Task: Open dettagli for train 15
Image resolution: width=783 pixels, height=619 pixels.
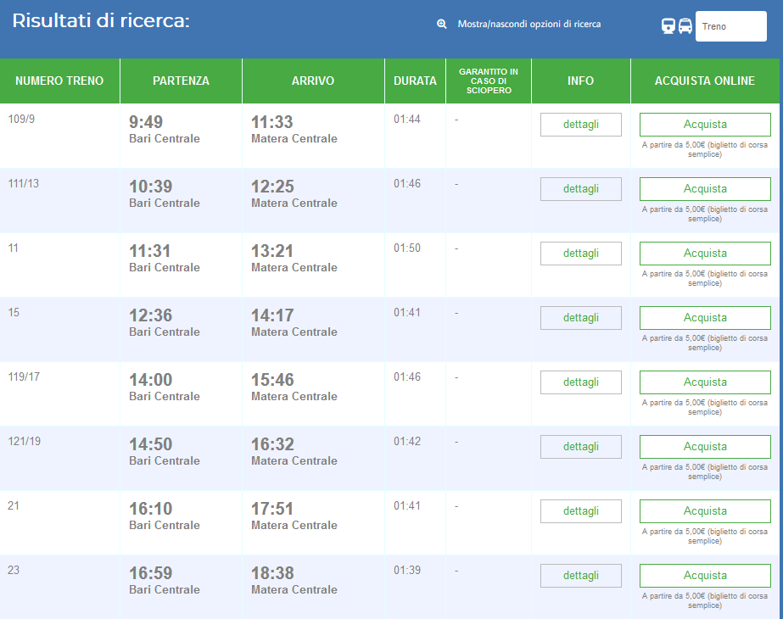Action: pyautogui.click(x=581, y=317)
